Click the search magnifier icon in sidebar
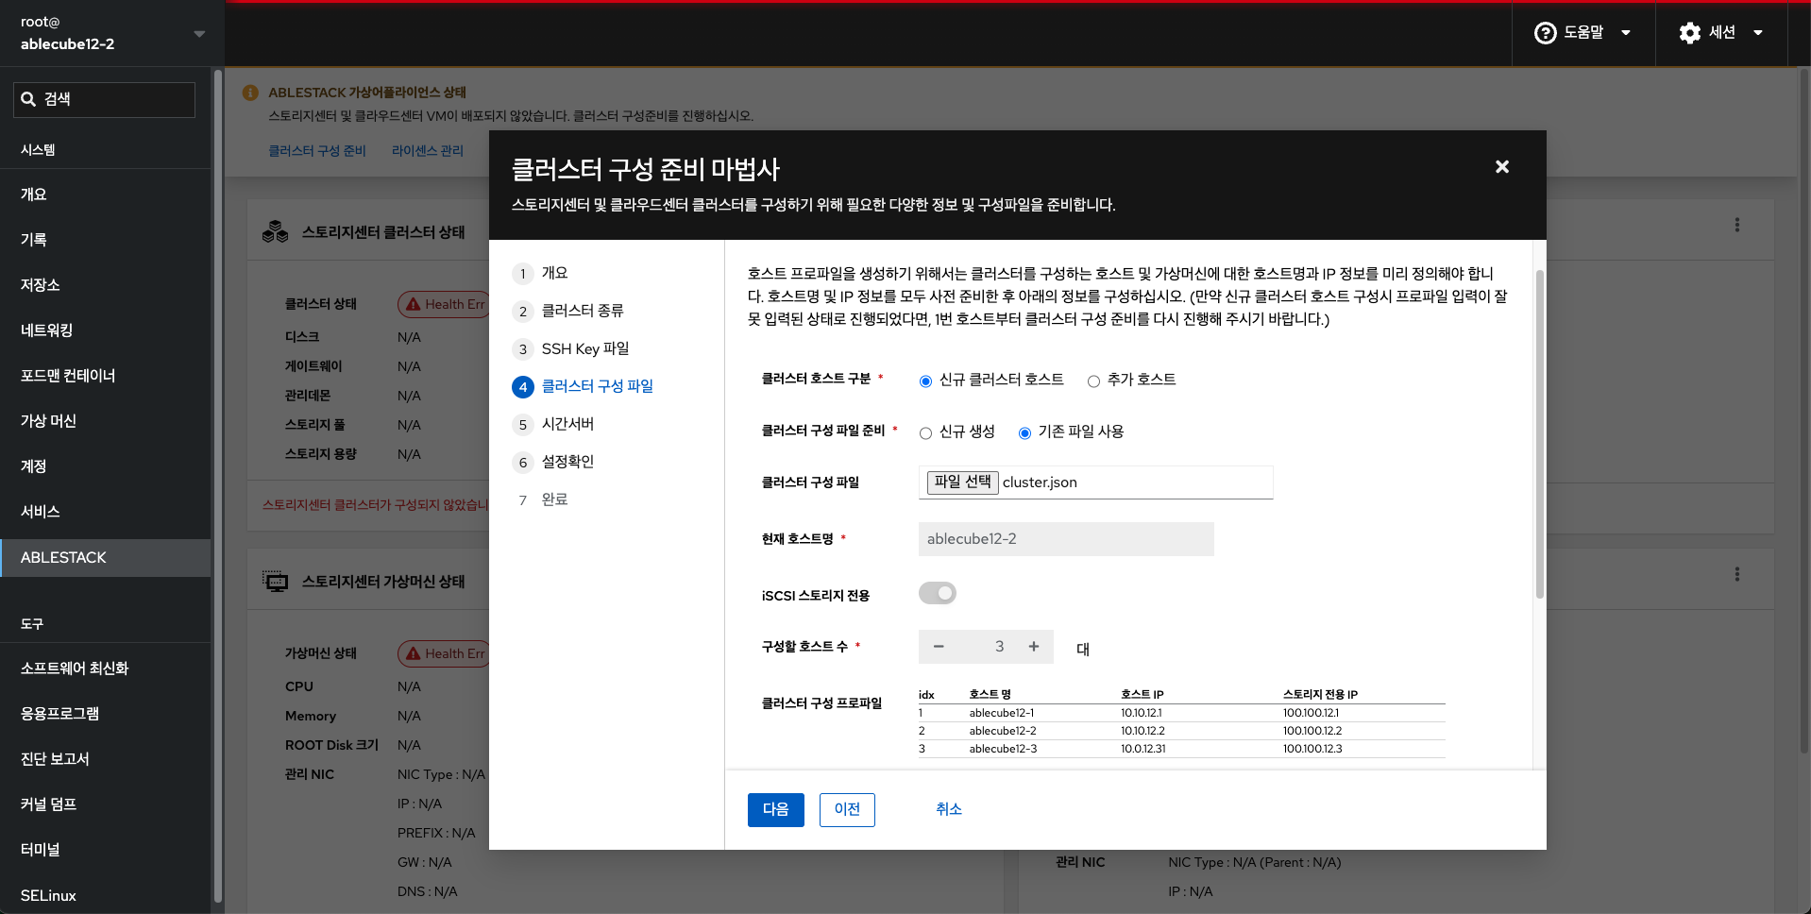 (28, 100)
